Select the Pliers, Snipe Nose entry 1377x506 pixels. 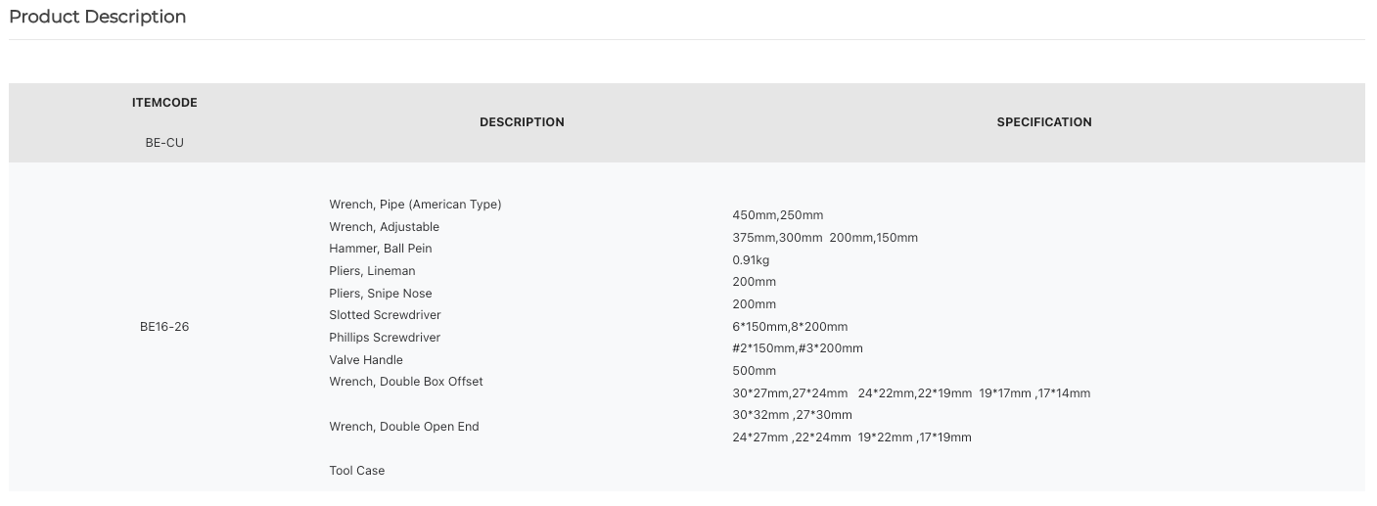pos(380,294)
